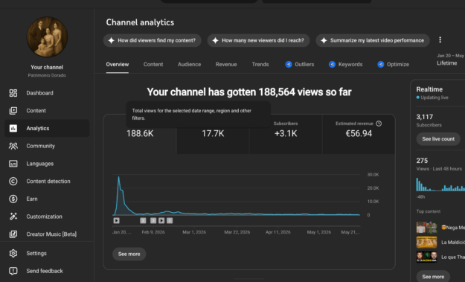
Task: Click the realtime 48-hour views bar chart
Action: coord(440,185)
